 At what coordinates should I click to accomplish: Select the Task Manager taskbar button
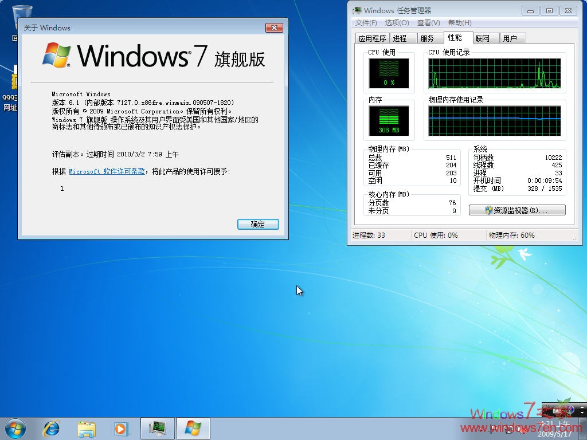(157, 428)
